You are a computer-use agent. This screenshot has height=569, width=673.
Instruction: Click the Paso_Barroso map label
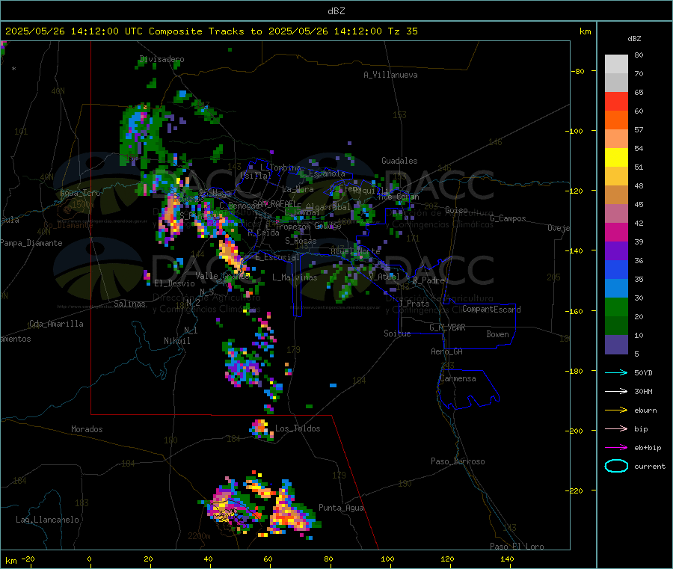(x=458, y=461)
